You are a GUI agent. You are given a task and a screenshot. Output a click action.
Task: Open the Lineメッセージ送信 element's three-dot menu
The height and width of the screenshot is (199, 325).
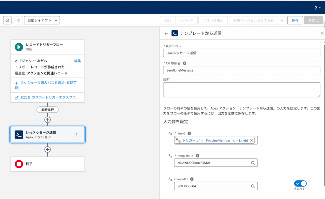tap(76, 135)
